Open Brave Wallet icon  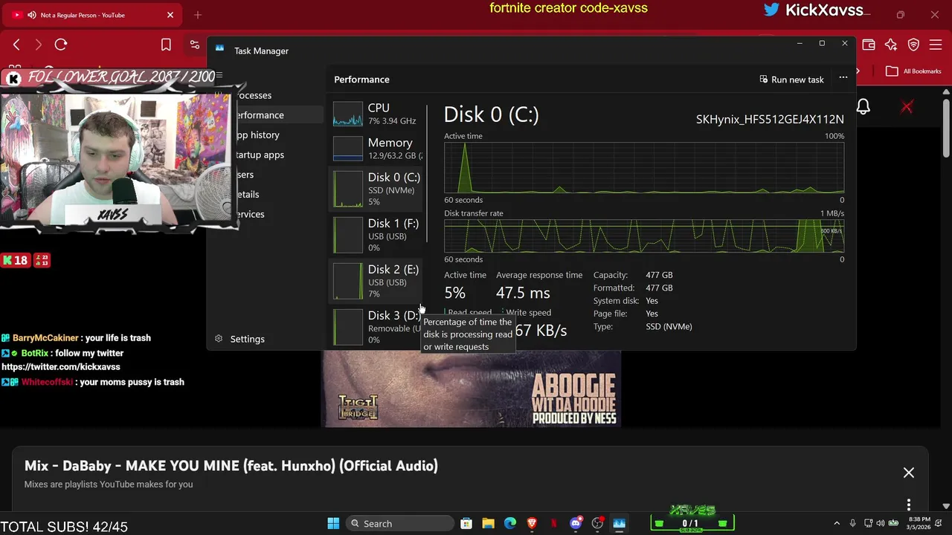tap(869, 45)
